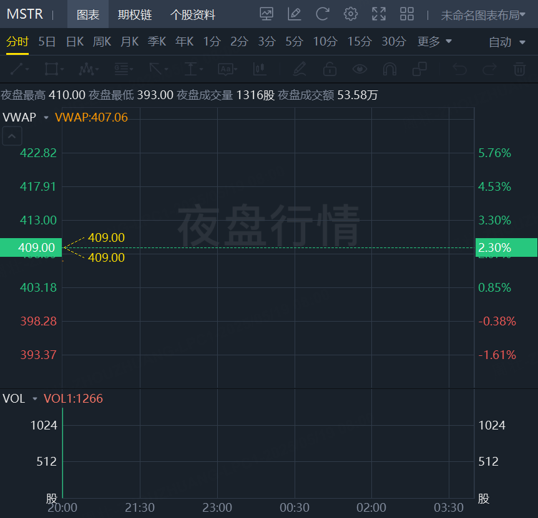This screenshot has width=538, height=518.
Task: Choose the 15分 interval
Action: click(x=359, y=42)
